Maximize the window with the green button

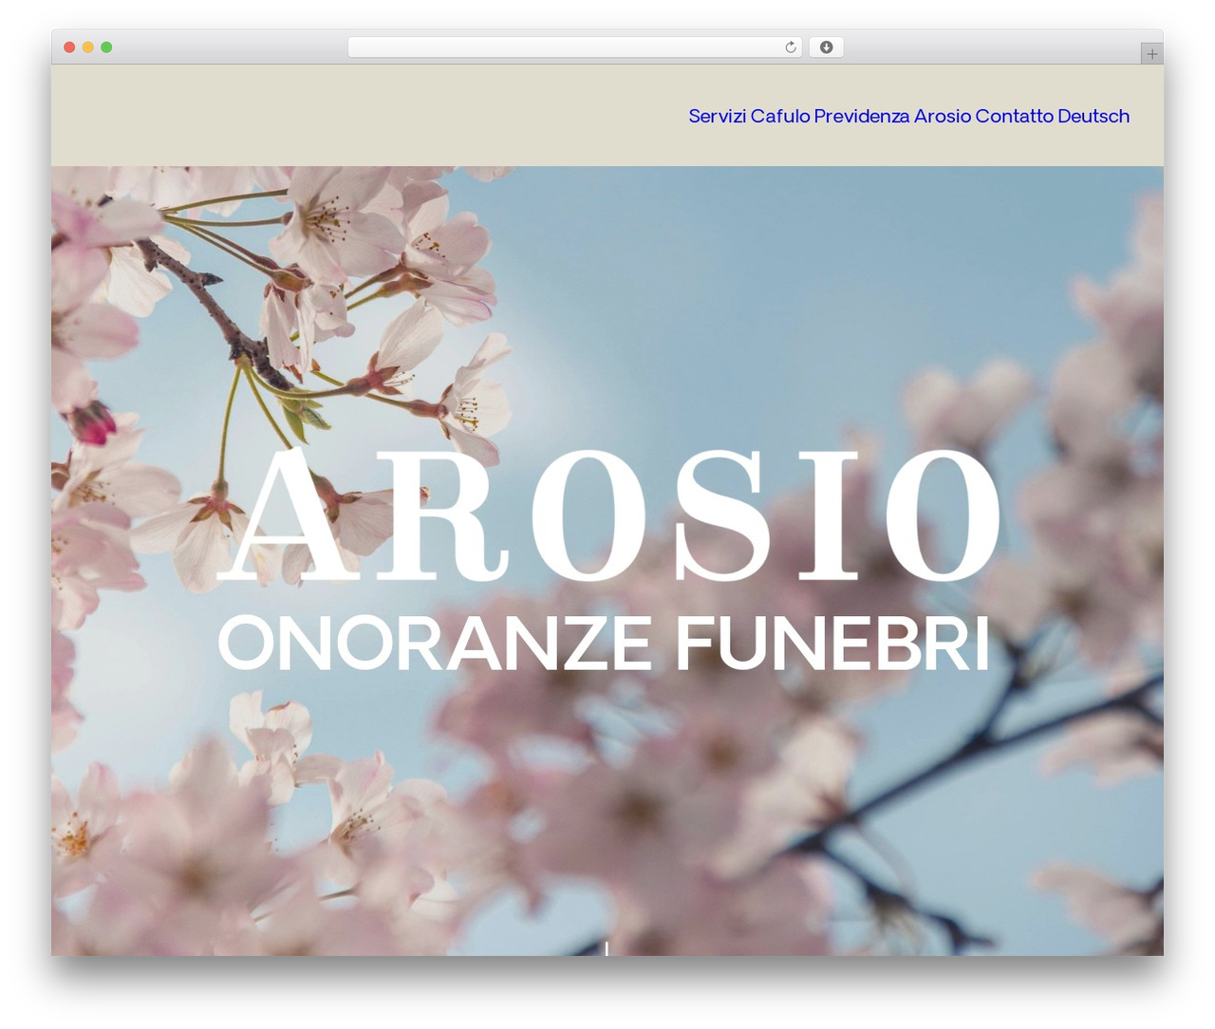(x=106, y=47)
